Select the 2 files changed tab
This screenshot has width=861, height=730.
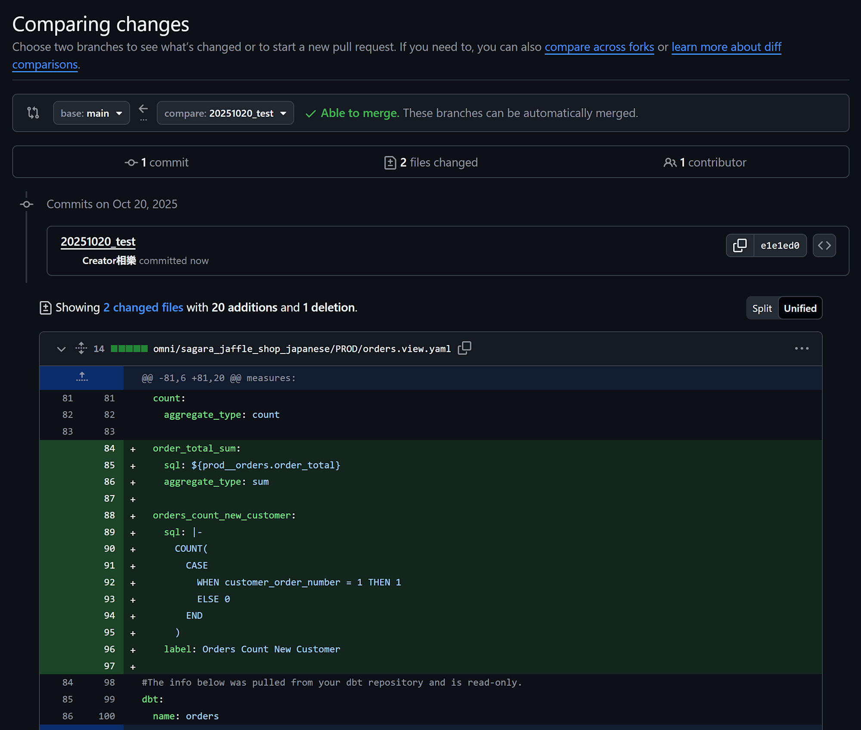click(431, 162)
